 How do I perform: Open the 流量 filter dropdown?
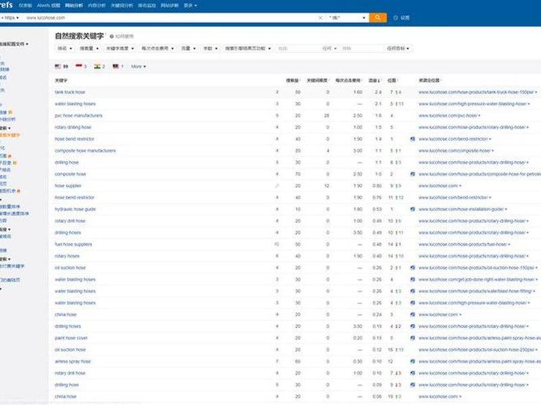click(x=189, y=49)
